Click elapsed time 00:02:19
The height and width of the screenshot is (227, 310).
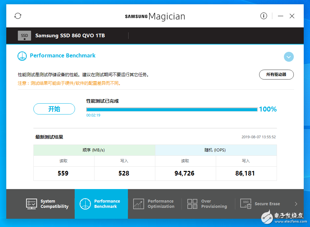tap(93, 115)
